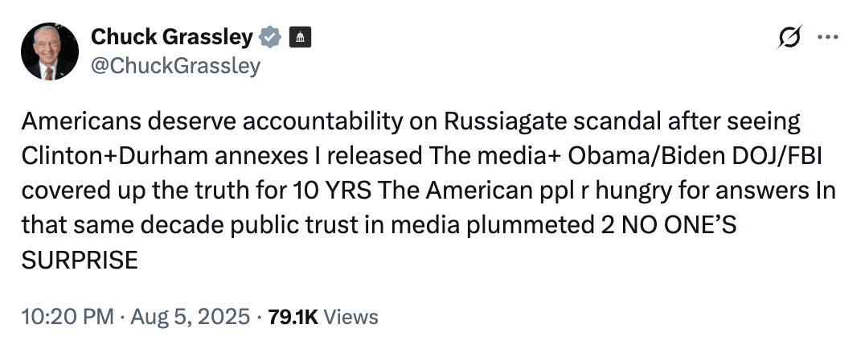Viewport: 865px width, 349px height.
Task: Click the Chuck Grassley display name
Action: coord(171,38)
